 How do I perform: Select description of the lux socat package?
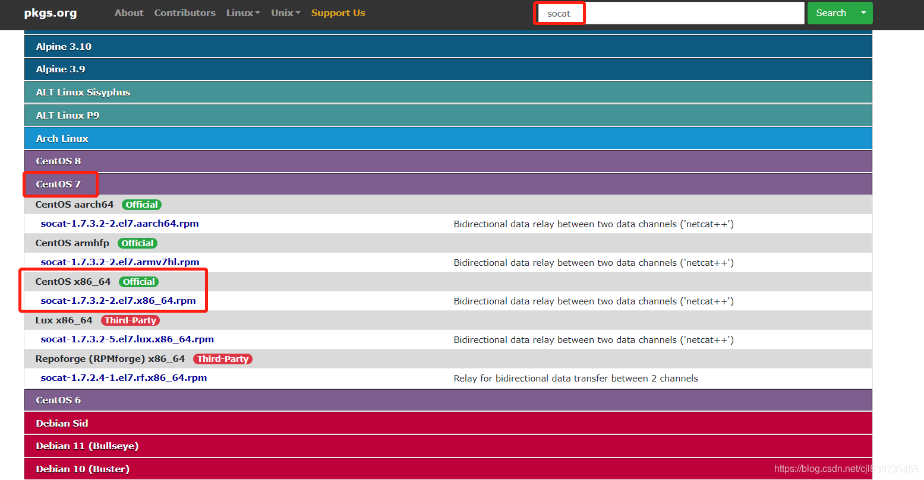click(x=594, y=340)
